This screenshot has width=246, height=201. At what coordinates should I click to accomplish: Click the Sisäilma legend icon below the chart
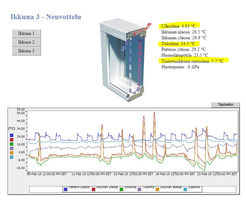(186, 189)
